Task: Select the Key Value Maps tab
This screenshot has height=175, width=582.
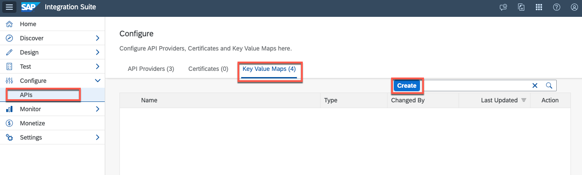Action: [x=269, y=69]
